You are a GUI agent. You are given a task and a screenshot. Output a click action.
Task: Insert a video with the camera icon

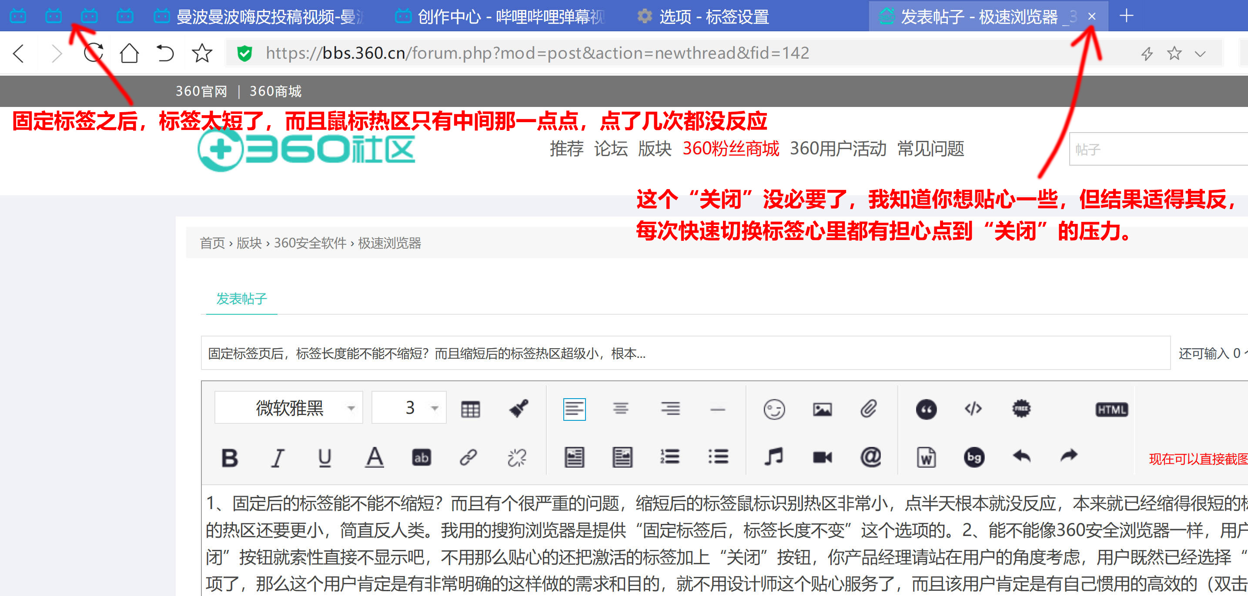pyautogui.click(x=822, y=456)
